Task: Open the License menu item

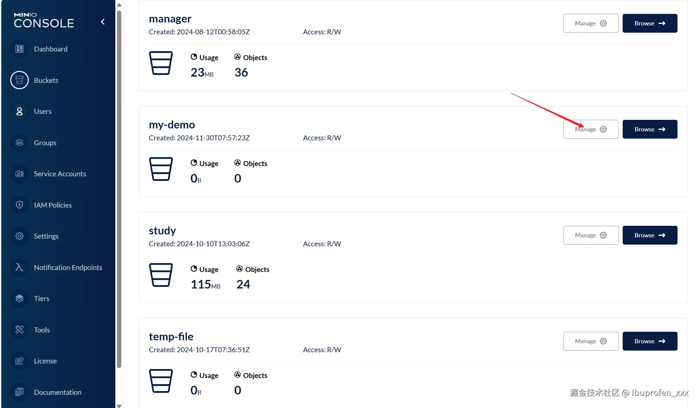Action: coord(45,361)
